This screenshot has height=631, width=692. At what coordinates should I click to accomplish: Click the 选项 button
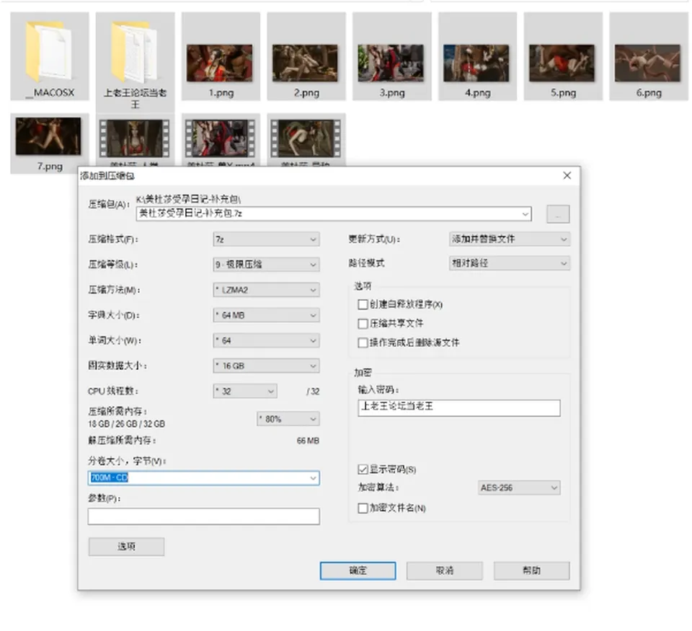[126, 547]
